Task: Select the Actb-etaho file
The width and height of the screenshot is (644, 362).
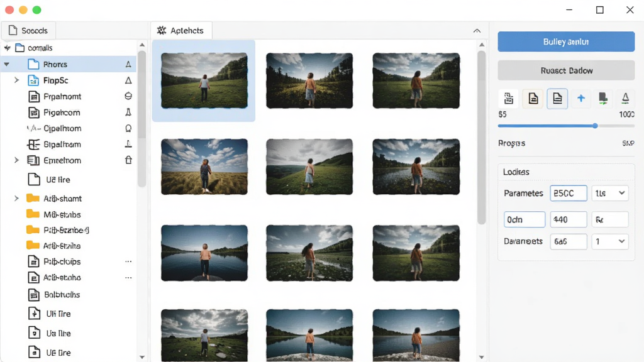Action: [62, 277]
